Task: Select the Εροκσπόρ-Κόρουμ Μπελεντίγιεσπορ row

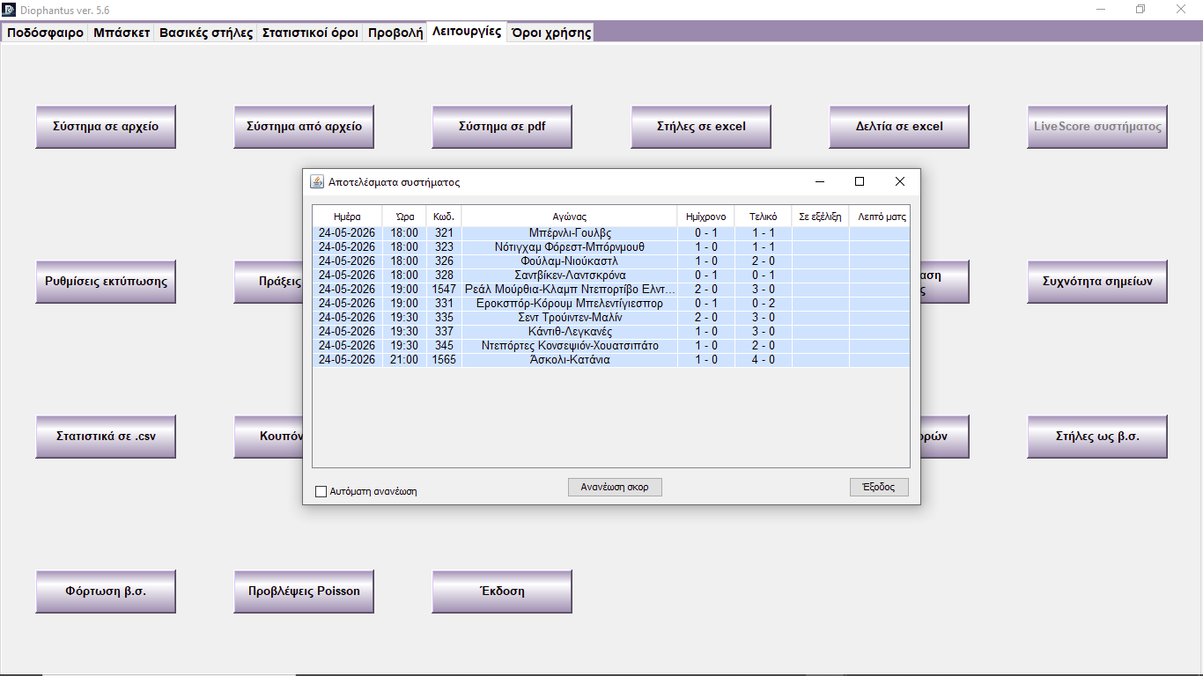Action: click(611, 304)
